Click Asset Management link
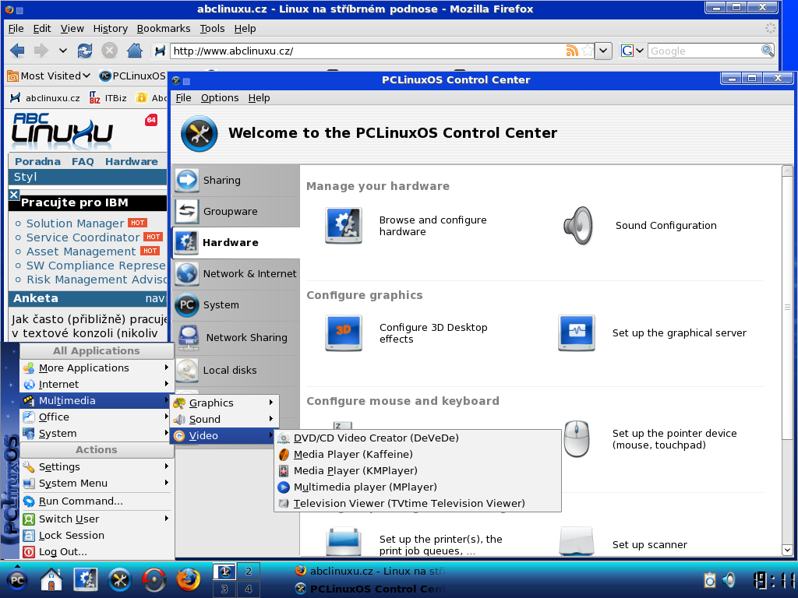Screen dimensions: 798x598 click(x=81, y=252)
